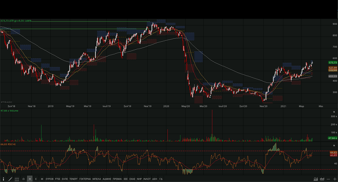Select the daily H timeframe
The height and width of the screenshot is (182, 338).
30,179
